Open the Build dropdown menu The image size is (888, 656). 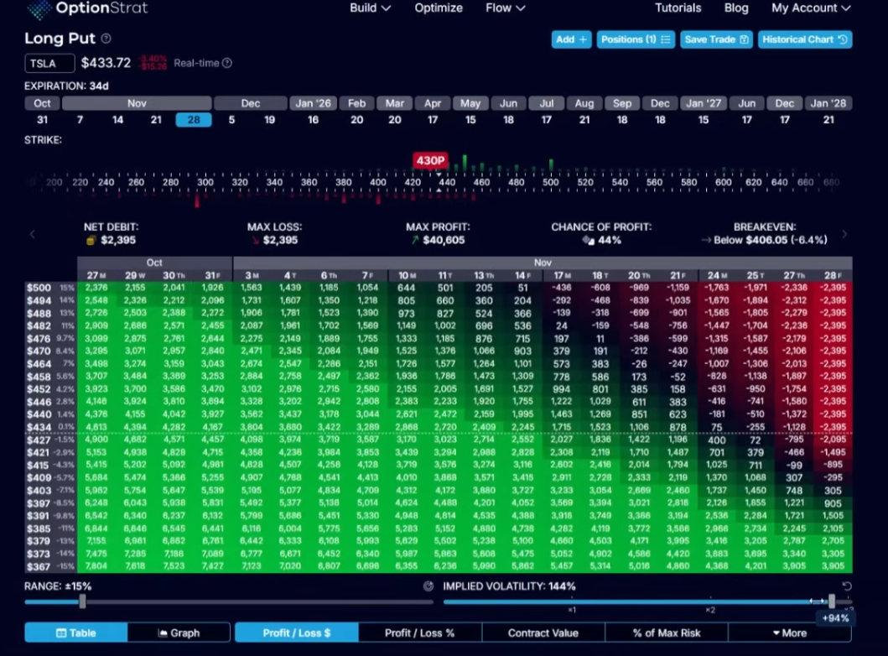(370, 8)
